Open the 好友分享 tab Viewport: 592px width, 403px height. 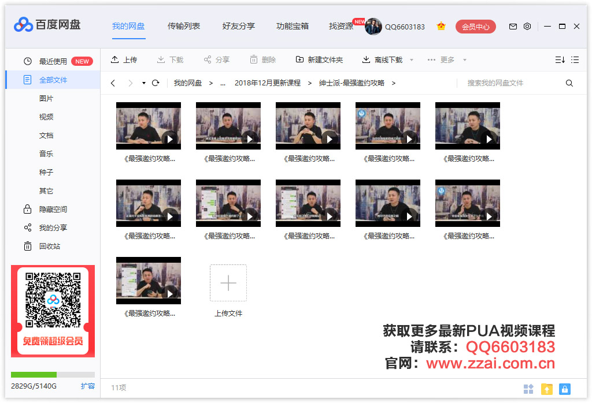coord(238,26)
